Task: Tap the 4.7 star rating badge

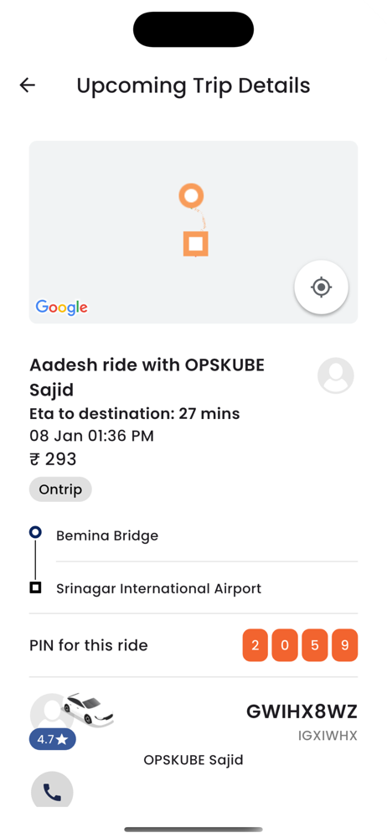Action: [53, 740]
